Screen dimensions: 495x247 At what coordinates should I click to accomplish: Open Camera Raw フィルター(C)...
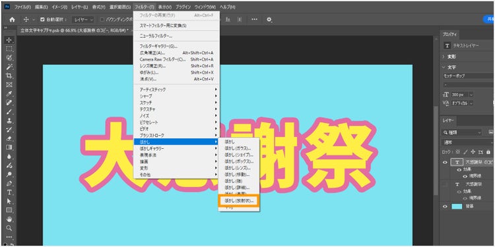pyautogui.click(x=176, y=59)
